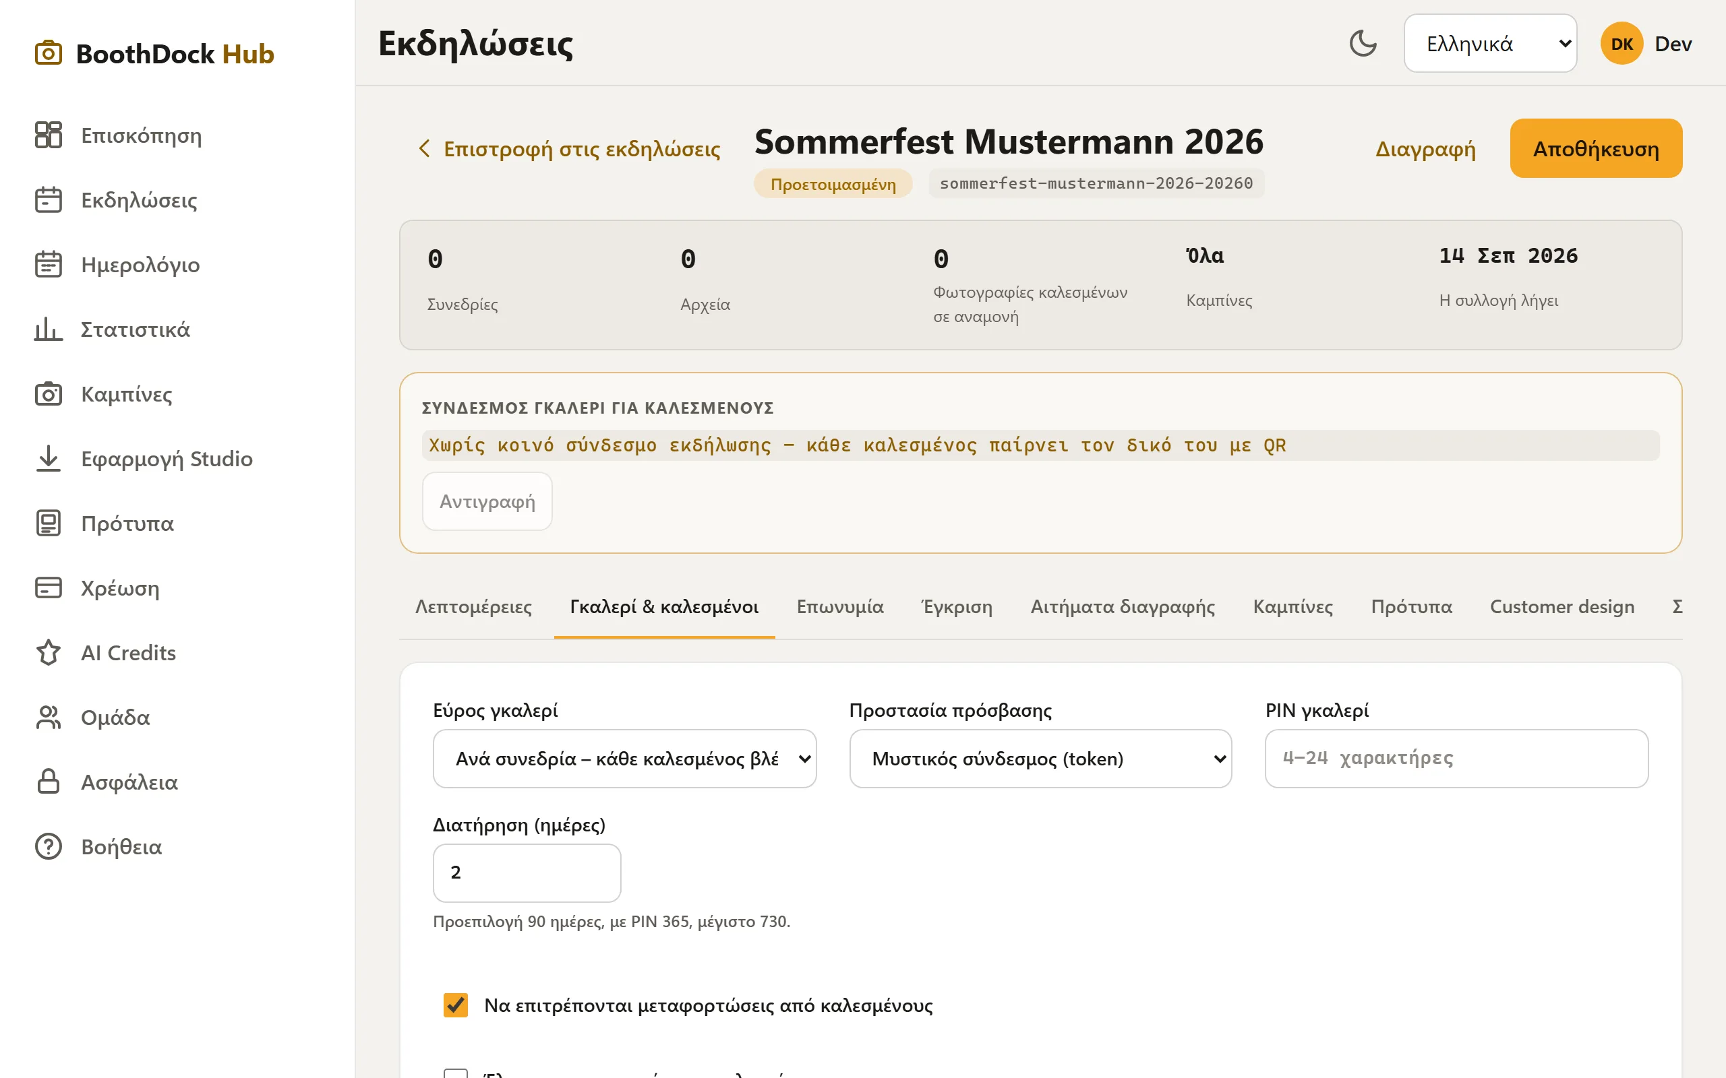
Task: Click the Προετοιμασμένη status badge
Action: pyautogui.click(x=833, y=184)
